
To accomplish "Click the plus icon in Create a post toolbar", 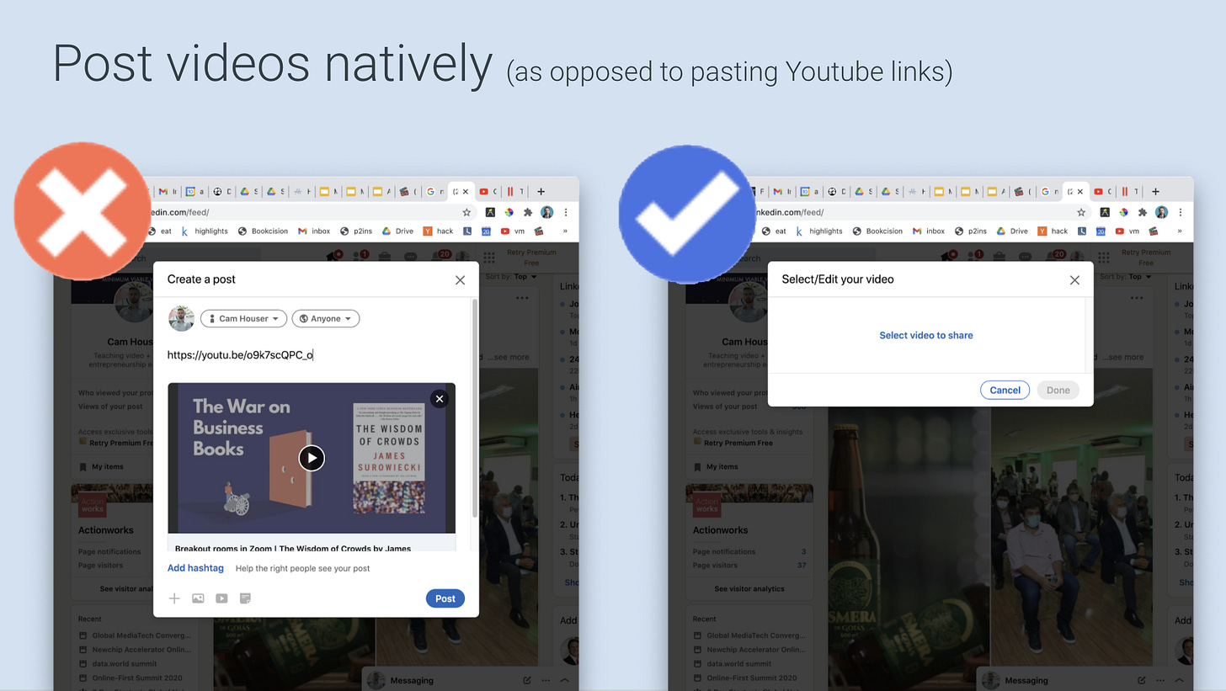I will (x=174, y=598).
